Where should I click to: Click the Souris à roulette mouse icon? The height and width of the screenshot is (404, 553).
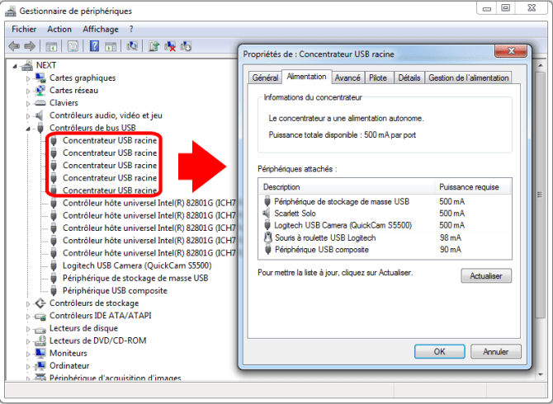[268, 237]
